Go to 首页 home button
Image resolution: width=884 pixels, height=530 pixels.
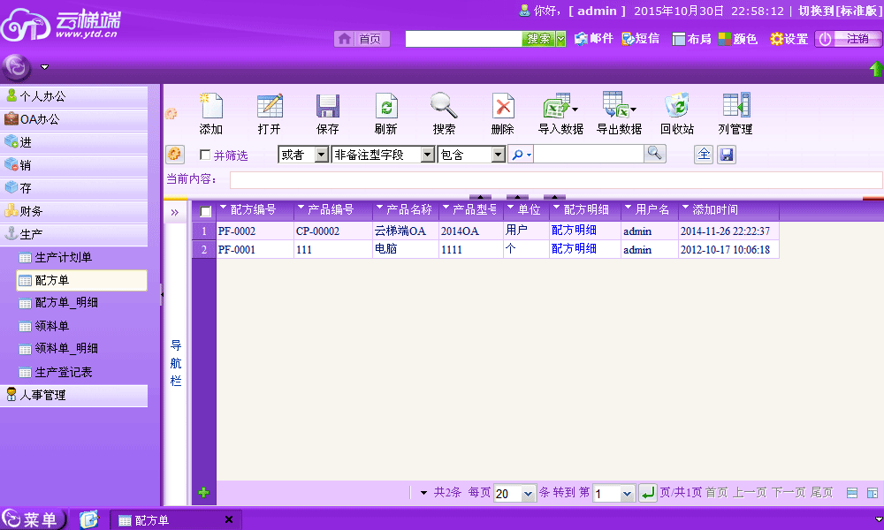[x=362, y=39]
